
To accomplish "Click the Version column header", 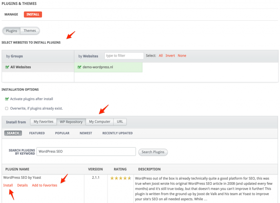I will pyautogui.click(x=95, y=169).
